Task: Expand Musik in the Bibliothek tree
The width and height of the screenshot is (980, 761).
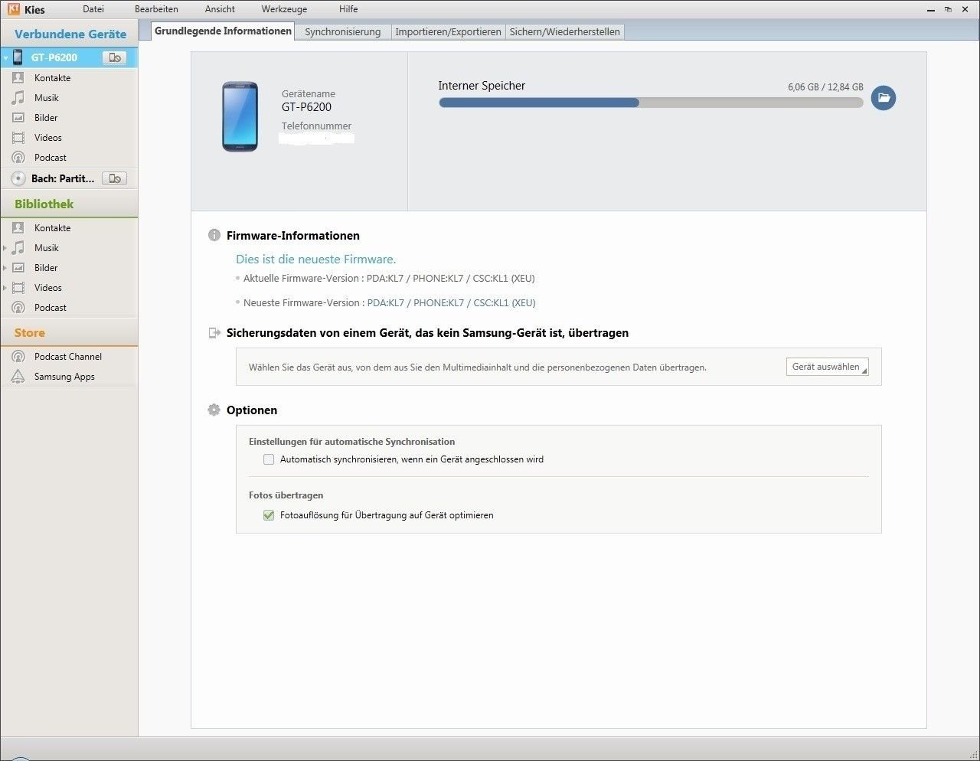Action: pyautogui.click(x=5, y=248)
